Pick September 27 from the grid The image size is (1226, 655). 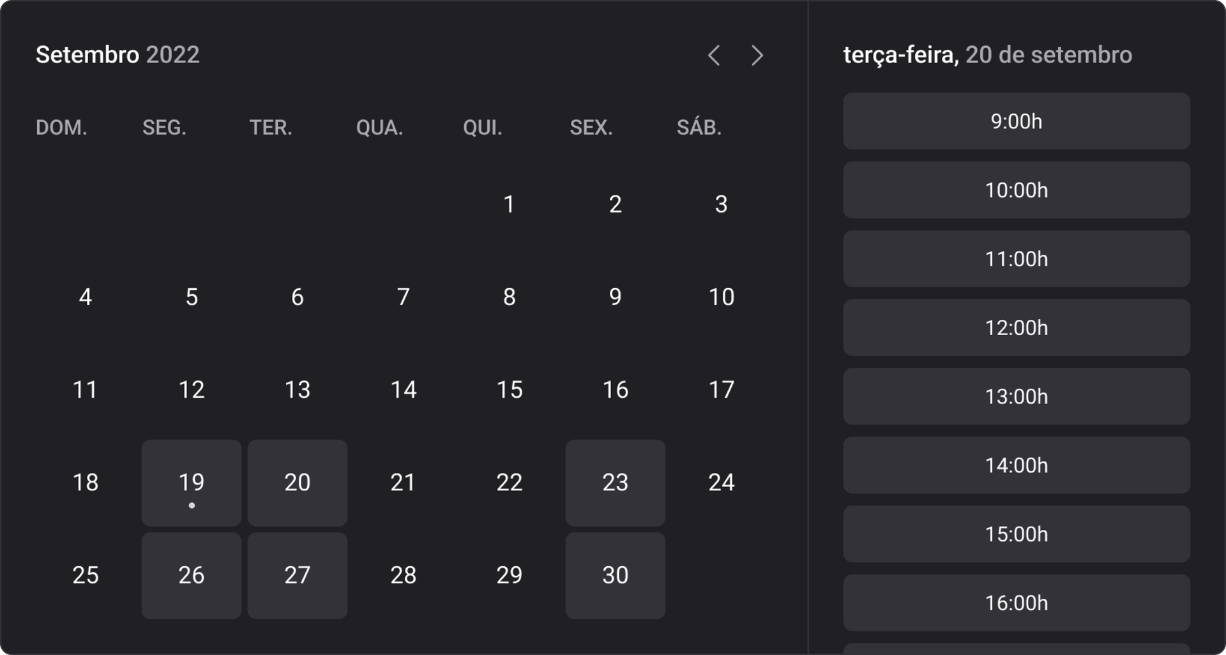point(297,575)
